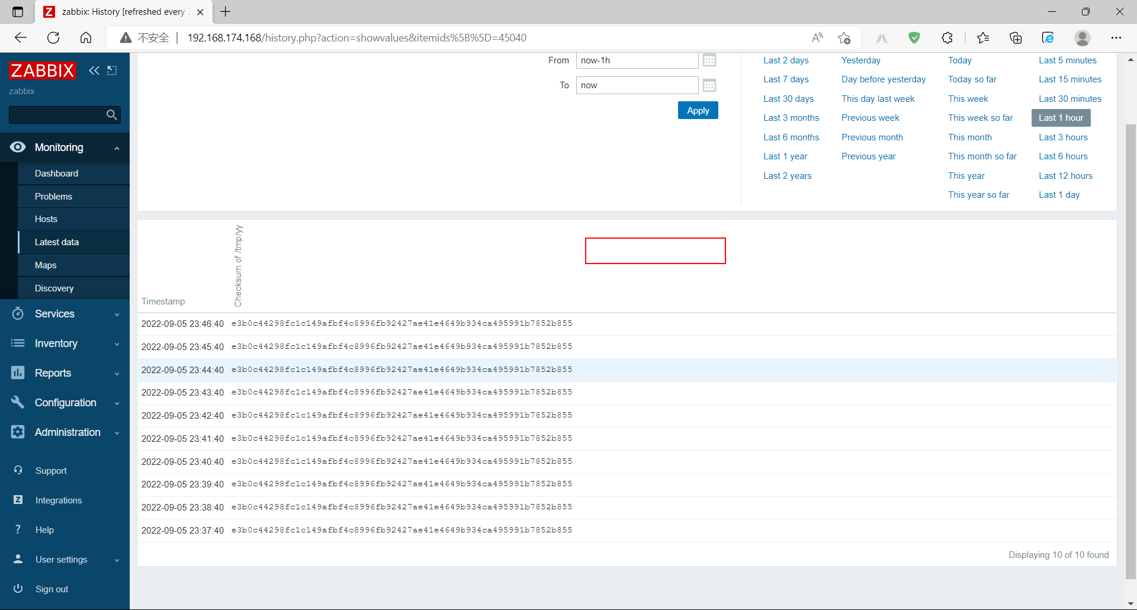Viewport: 1137px width, 610px height.
Task: Click the sidebar search magnifier icon
Action: [111, 115]
